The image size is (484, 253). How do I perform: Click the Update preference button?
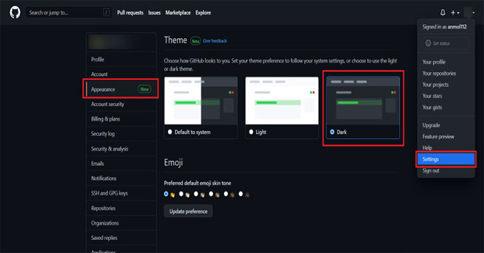[x=188, y=212]
